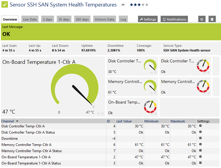This screenshot has height=168, width=221.
Task: Click the Disk Controller Temp-Ctlr A channel name
Action: pyautogui.click(x=23, y=126)
